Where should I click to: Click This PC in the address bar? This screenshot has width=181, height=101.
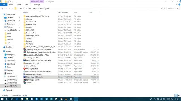tap(22, 8)
